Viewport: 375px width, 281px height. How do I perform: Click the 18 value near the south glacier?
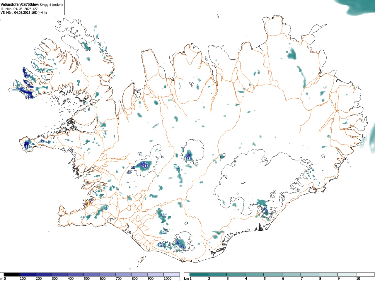coord(184,248)
